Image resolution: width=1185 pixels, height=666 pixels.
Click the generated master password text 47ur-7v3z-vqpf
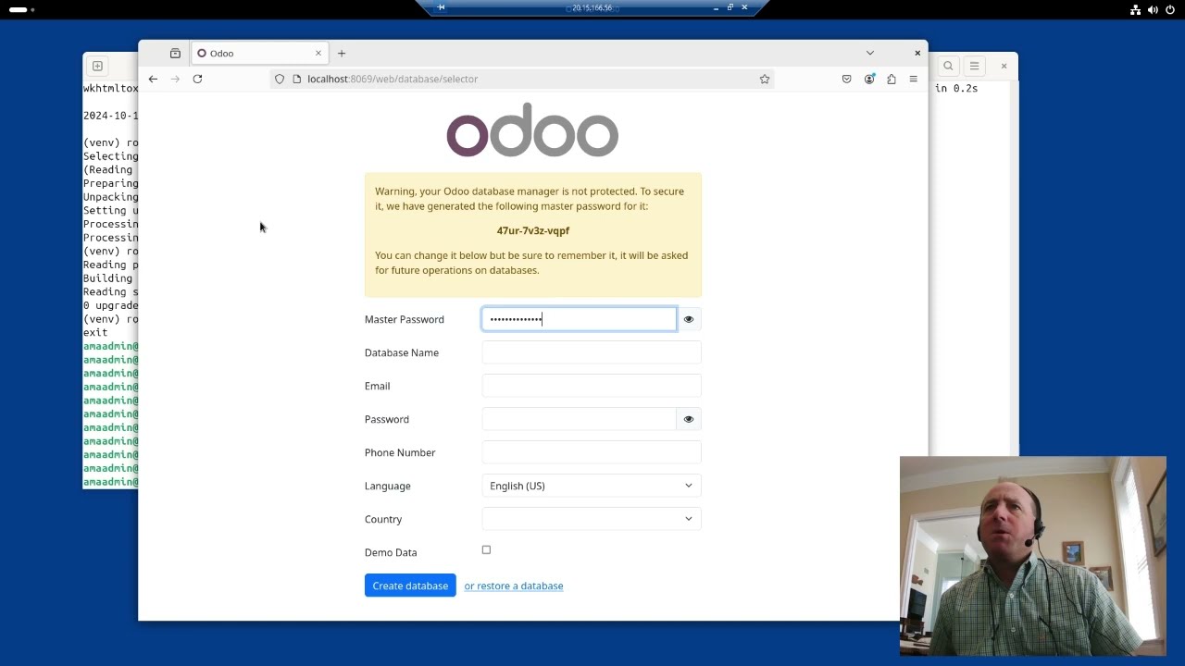point(533,230)
